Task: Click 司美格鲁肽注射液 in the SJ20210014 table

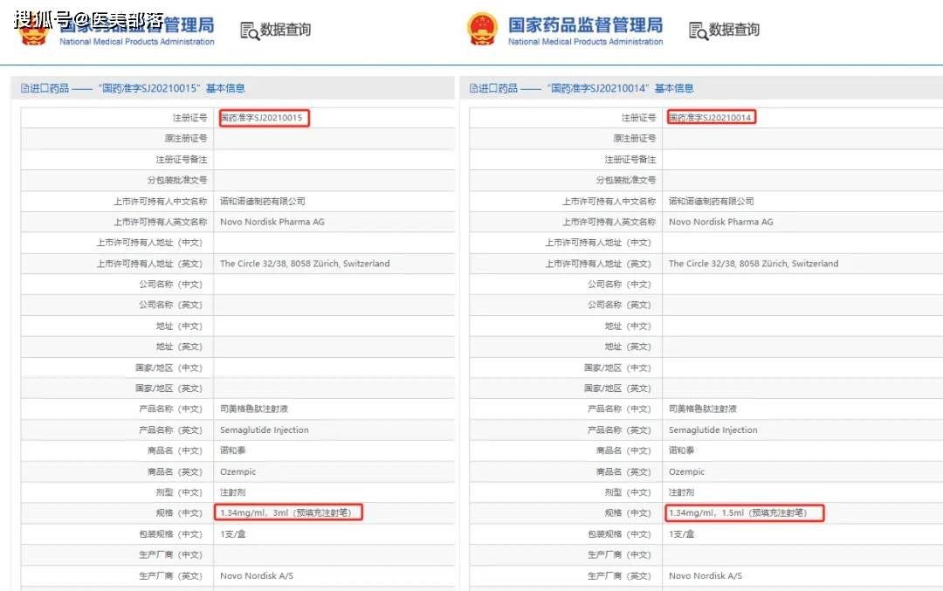Action: coord(702,409)
